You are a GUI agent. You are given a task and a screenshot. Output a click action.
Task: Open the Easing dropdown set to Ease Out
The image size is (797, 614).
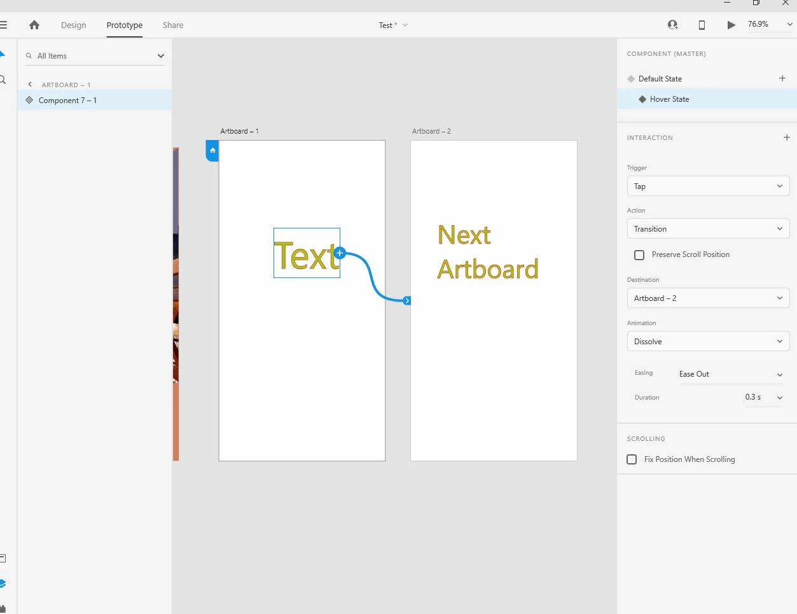[x=730, y=374]
